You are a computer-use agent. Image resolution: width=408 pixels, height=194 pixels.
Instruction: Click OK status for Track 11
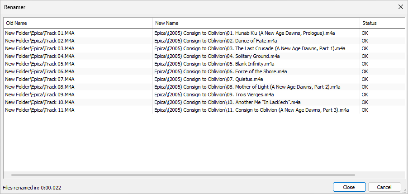(x=365, y=110)
